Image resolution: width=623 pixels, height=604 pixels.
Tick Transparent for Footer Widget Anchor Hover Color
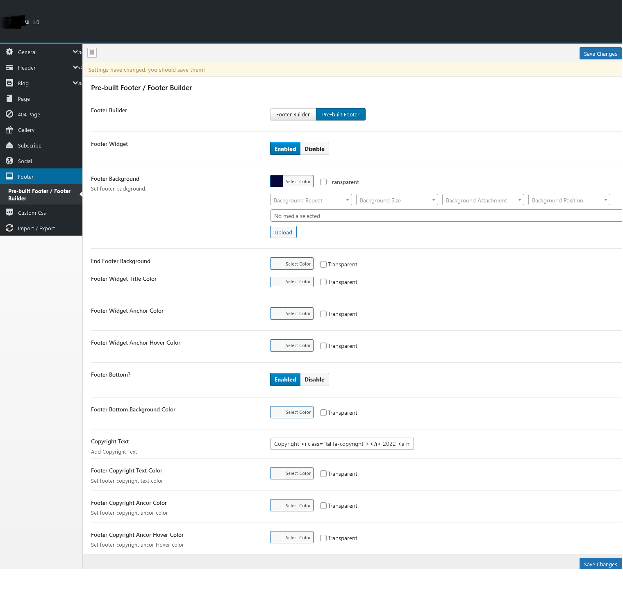pos(323,346)
